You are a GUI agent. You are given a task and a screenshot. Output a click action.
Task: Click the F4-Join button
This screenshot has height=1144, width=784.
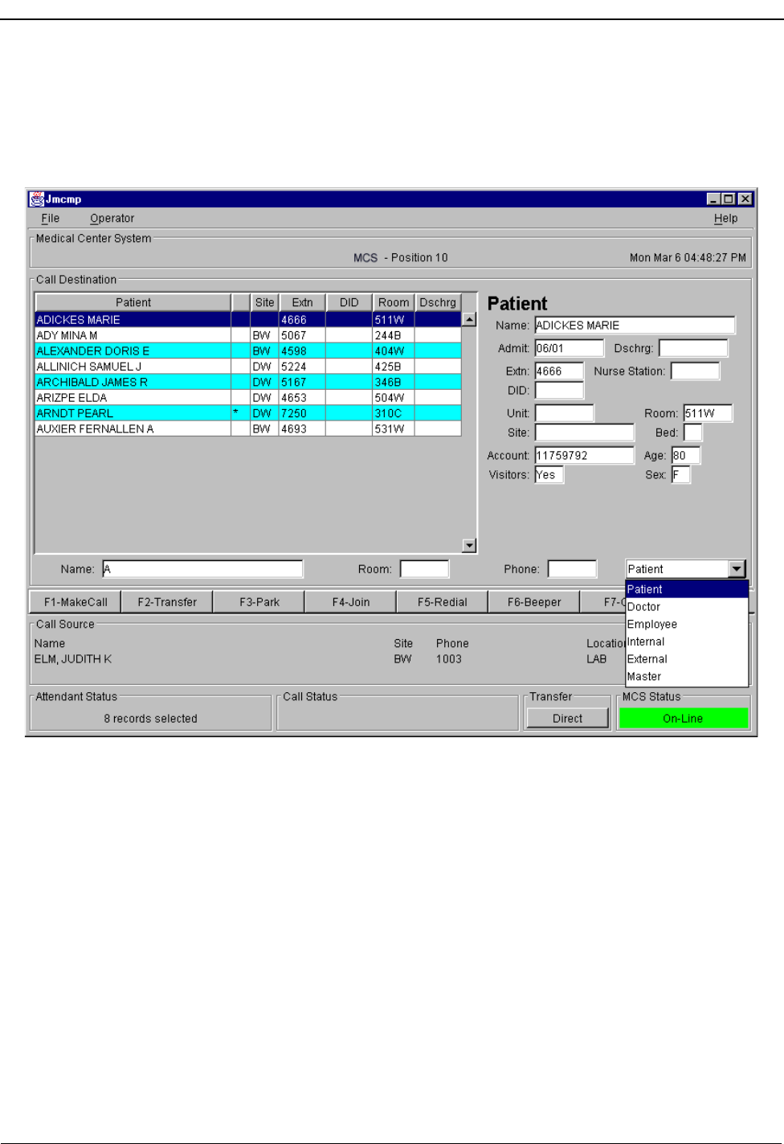point(351,602)
